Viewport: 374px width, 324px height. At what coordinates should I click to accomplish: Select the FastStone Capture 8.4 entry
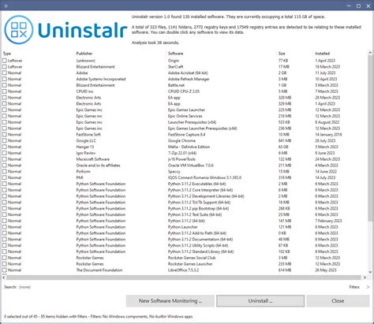pos(186,135)
